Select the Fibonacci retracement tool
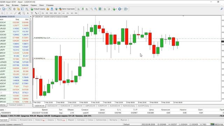Screen dimensions: 224x126 [23, 13]
